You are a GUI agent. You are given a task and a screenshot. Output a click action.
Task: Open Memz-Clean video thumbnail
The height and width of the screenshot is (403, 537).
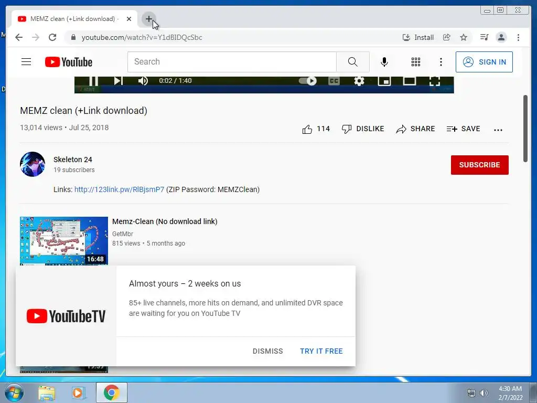pyautogui.click(x=63, y=241)
